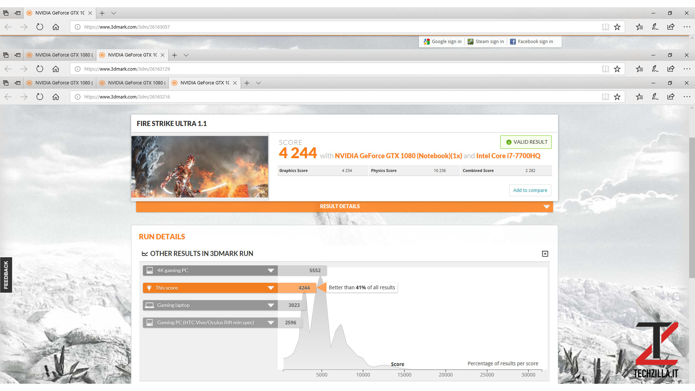Screen dimensions: 695x391
Task: Click Steam sign in
Action: (x=485, y=42)
